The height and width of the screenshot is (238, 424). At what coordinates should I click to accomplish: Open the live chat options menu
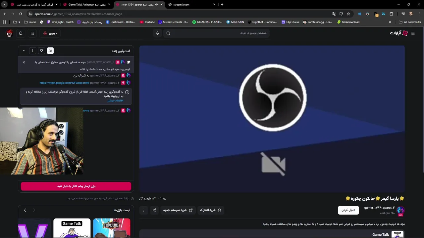click(32, 51)
